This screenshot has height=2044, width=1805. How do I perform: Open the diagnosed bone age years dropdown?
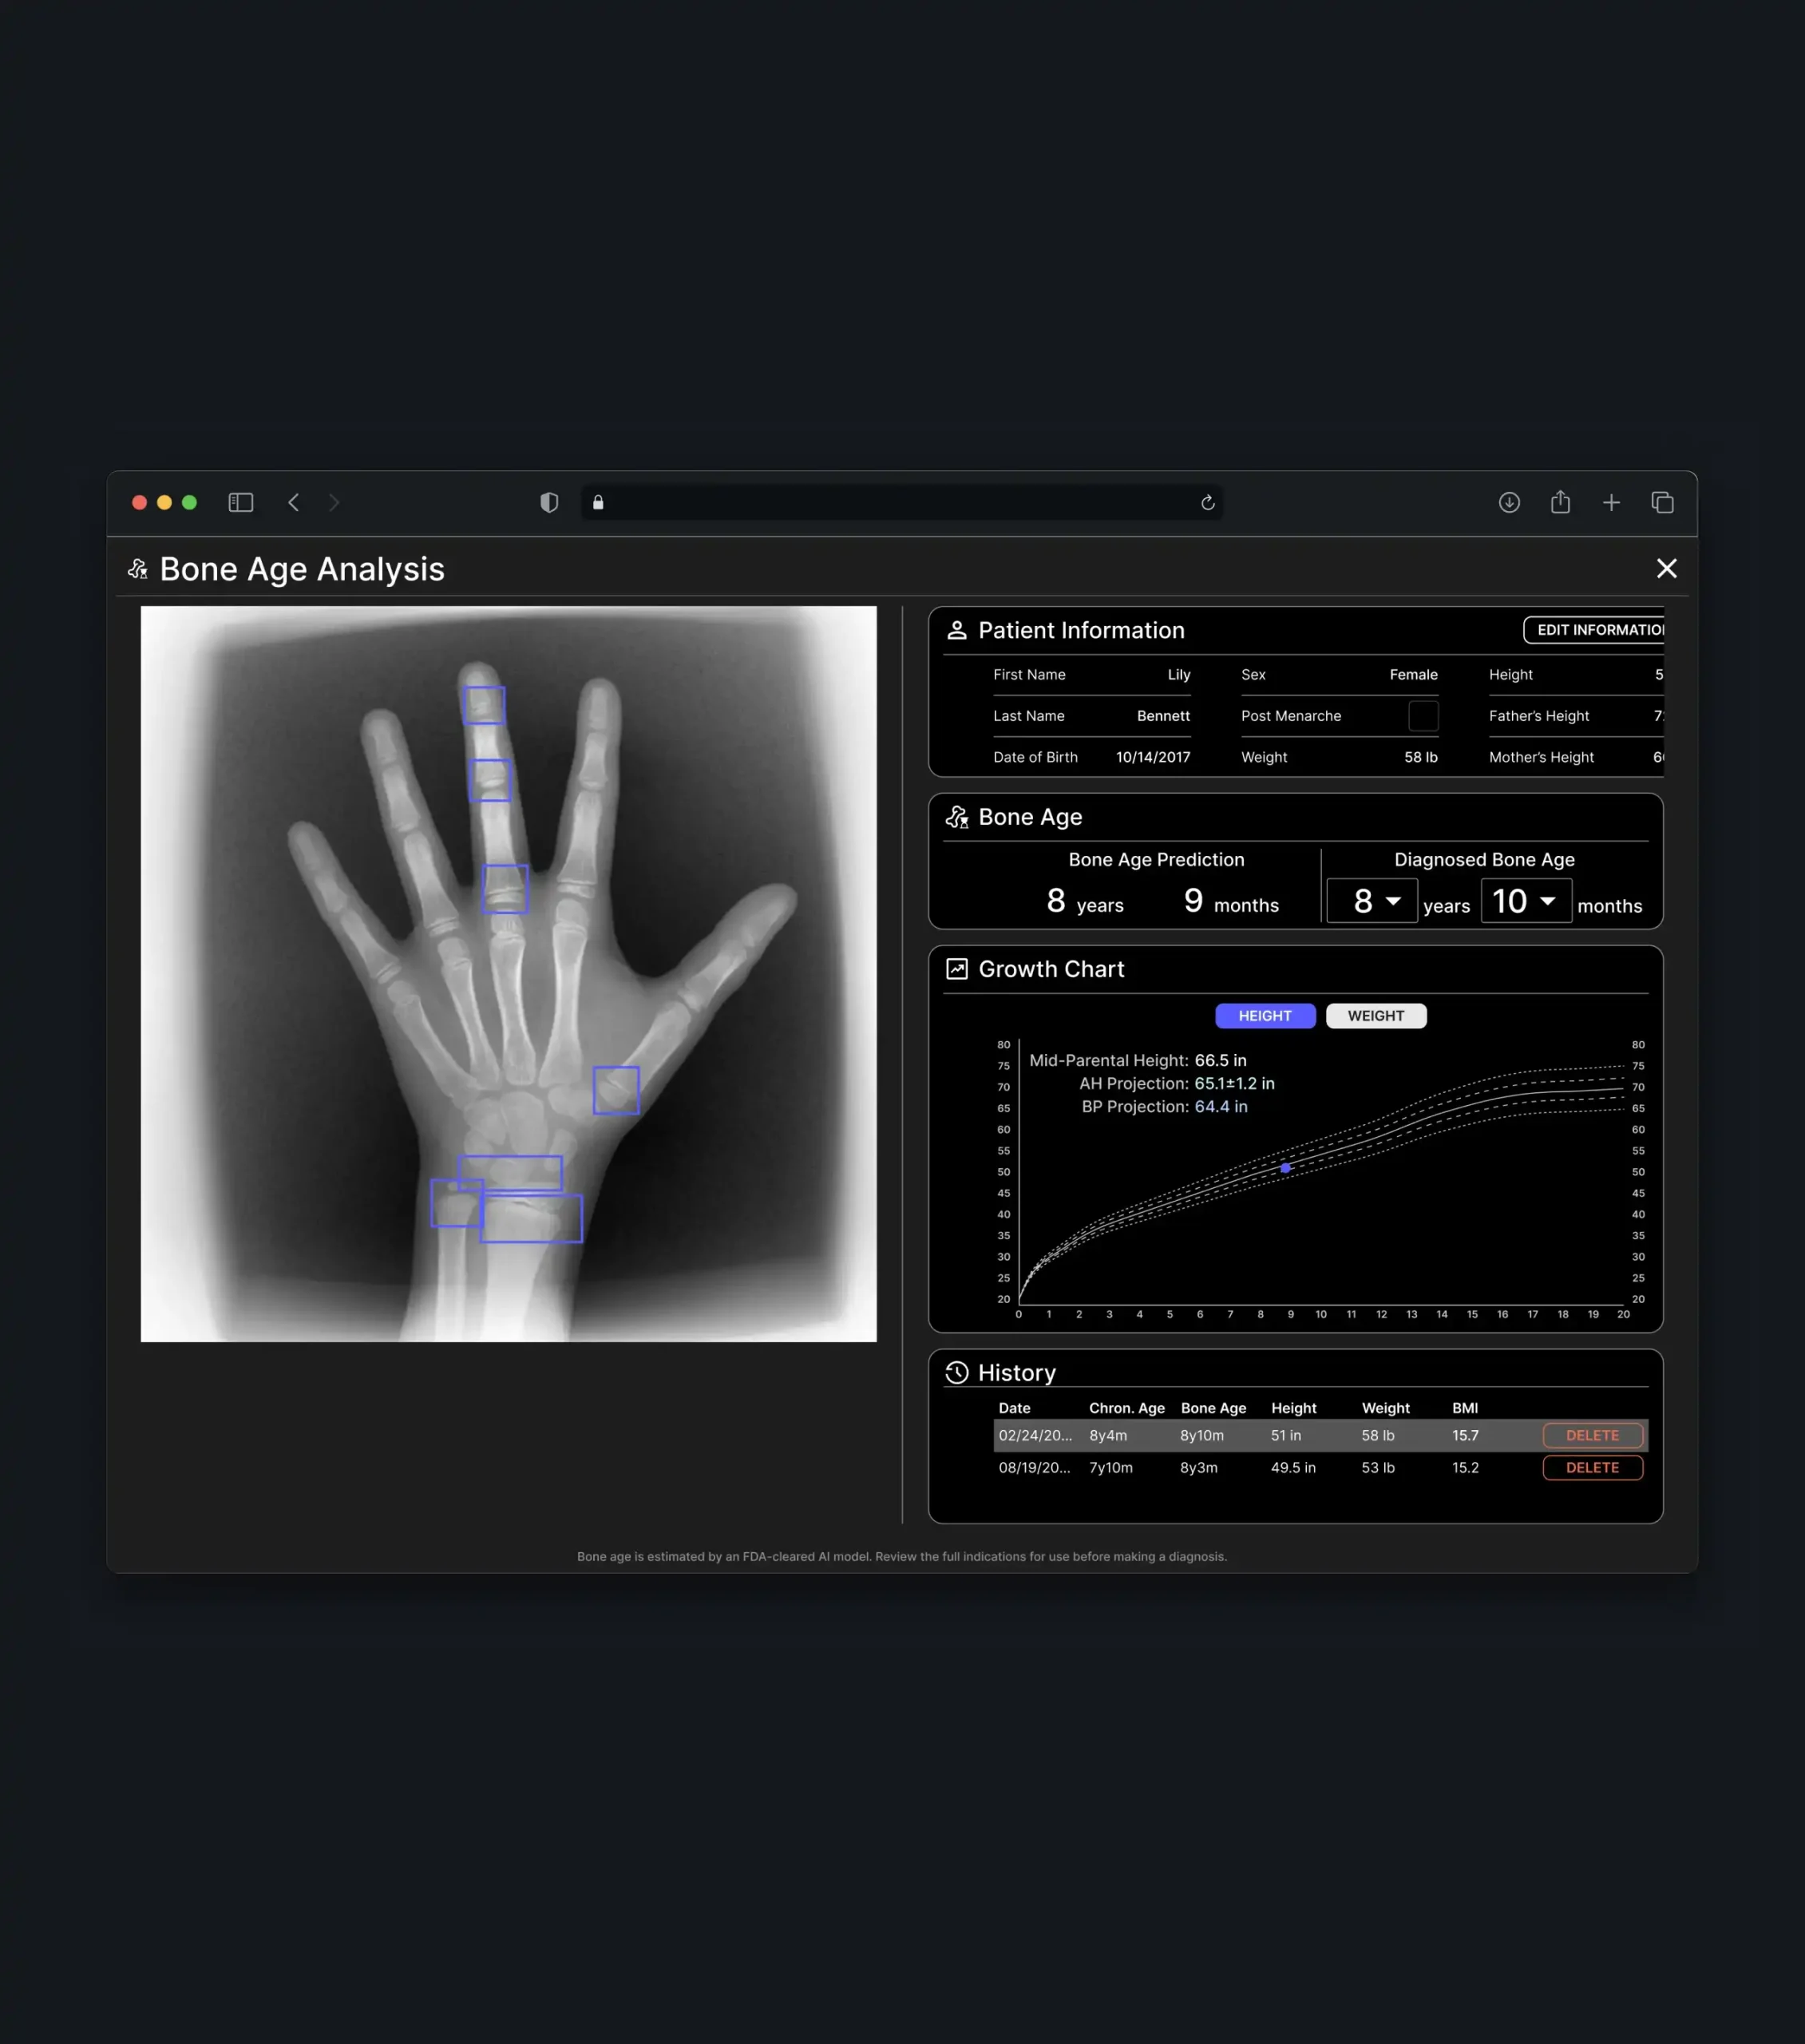(x=1371, y=901)
